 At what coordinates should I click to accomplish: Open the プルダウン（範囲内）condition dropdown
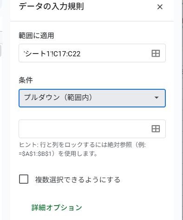[x=92, y=98]
